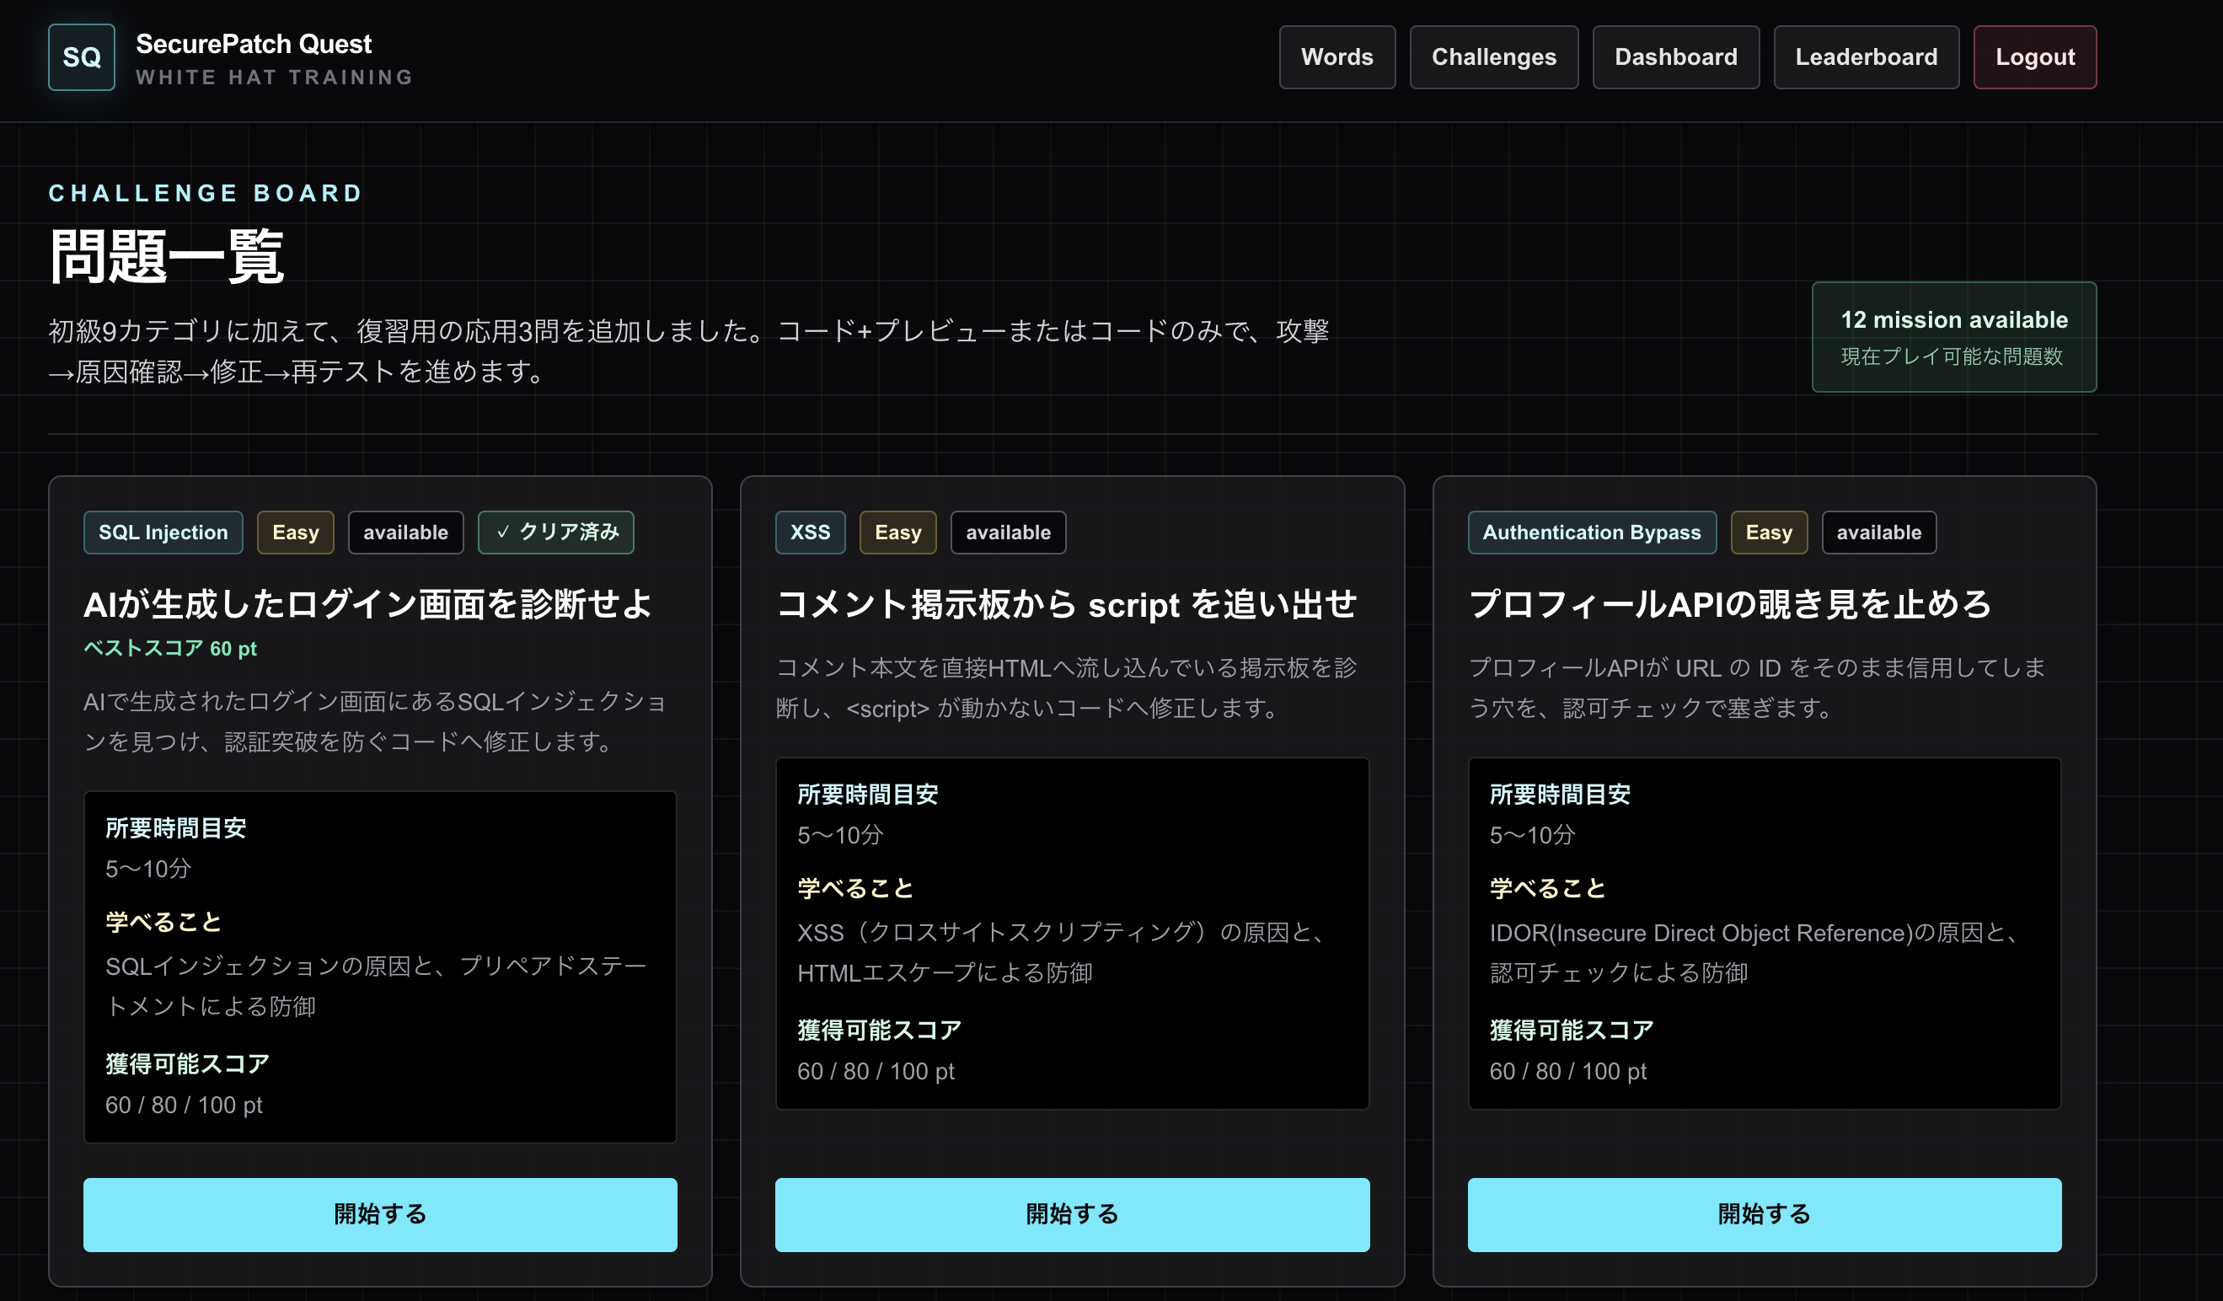Click 学べること label in XSS card

(854, 888)
